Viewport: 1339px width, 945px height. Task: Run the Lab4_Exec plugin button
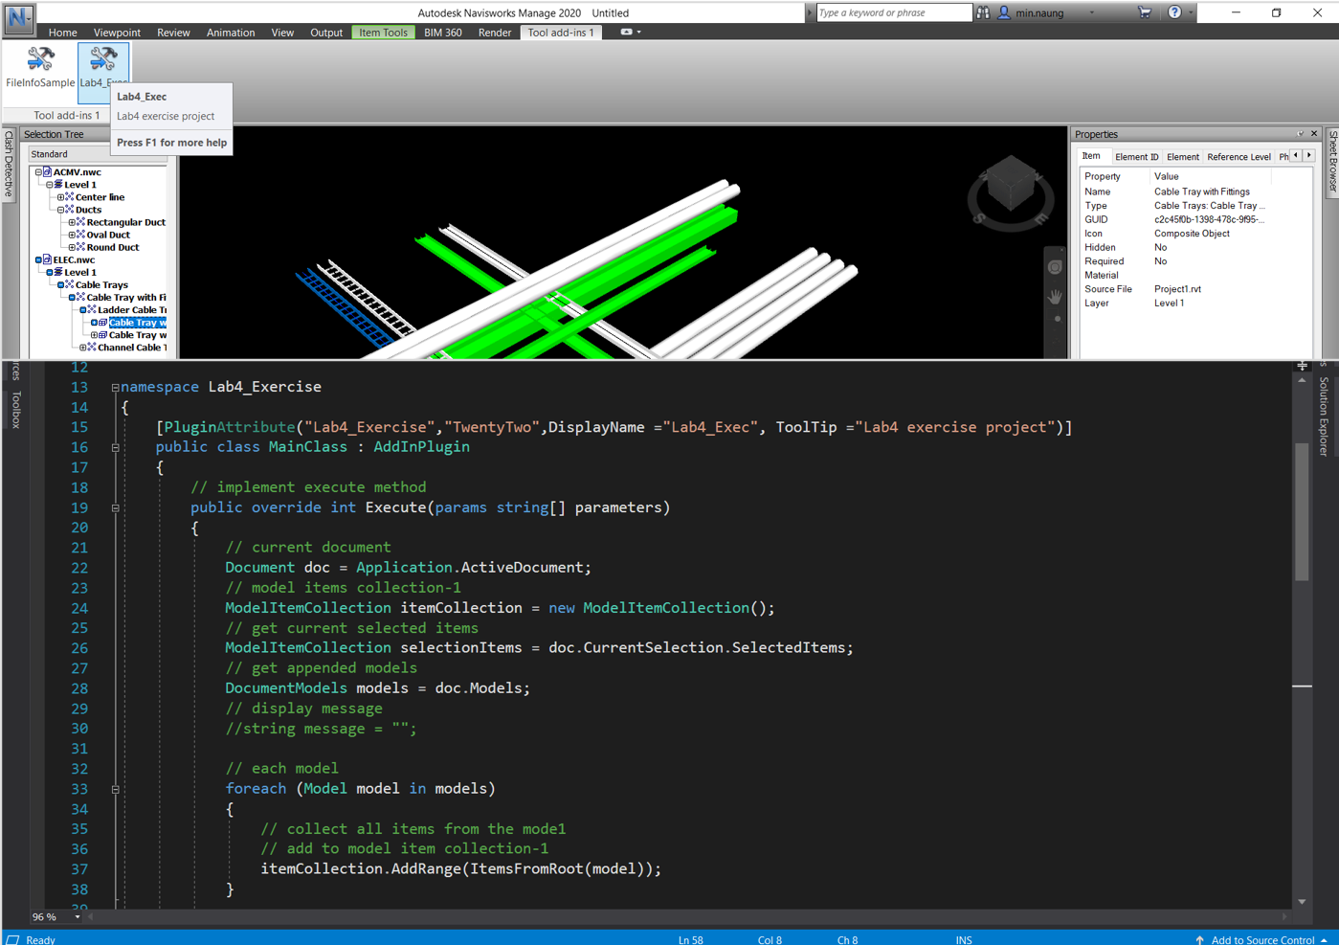pyautogui.click(x=102, y=60)
